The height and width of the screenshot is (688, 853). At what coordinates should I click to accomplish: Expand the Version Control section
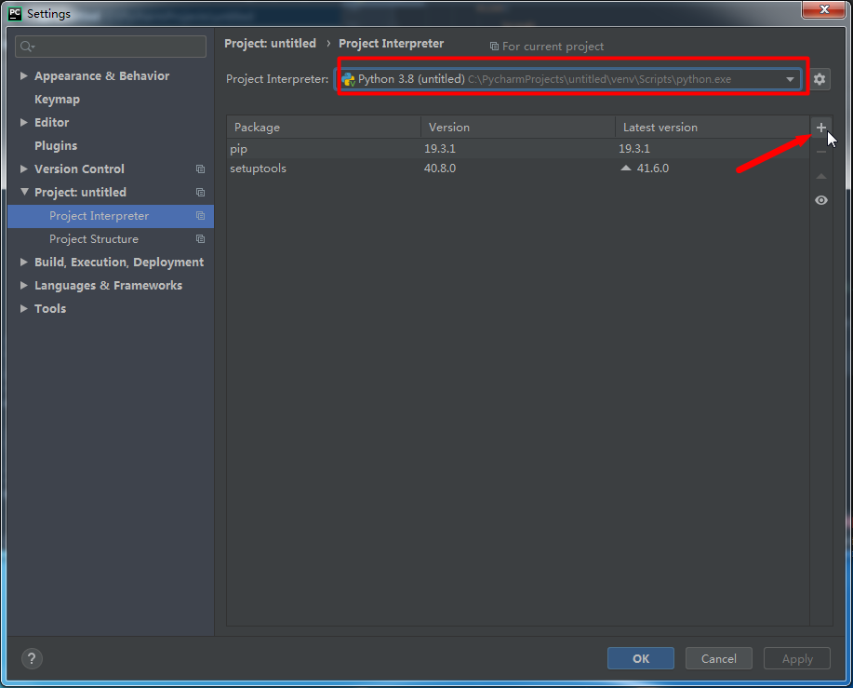tap(24, 169)
